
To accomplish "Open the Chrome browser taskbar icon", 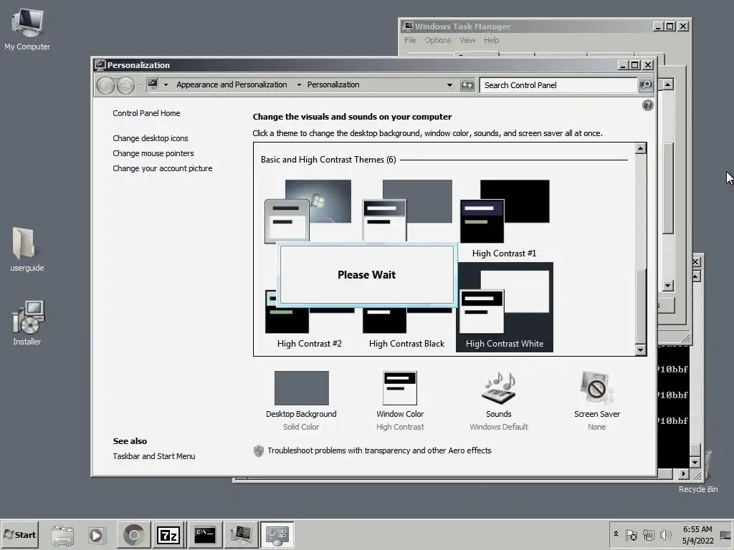I will (x=134, y=534).
